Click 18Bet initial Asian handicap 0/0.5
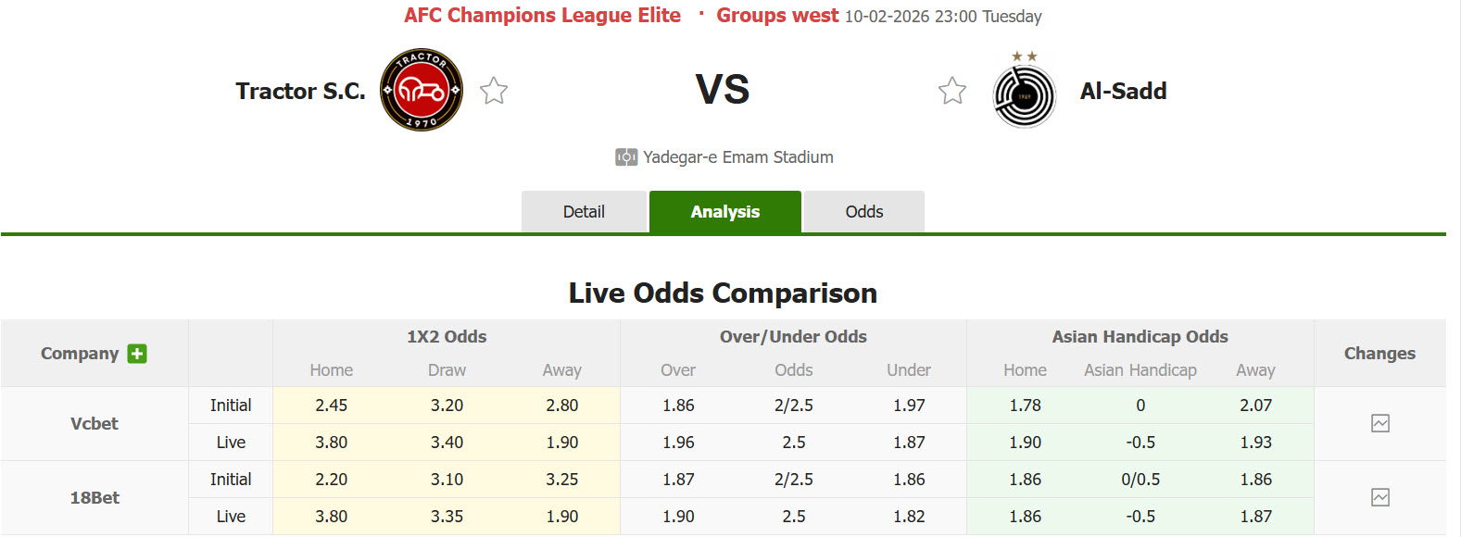Viewport: 1461px width, 537px height. [x=1140, y=480]
